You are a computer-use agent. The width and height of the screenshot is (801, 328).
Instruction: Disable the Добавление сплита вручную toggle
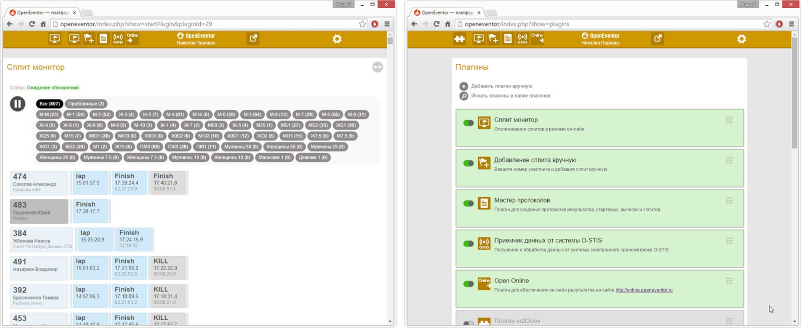(469, 163)
